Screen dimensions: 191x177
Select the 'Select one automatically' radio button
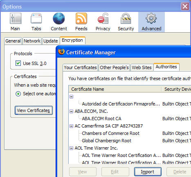(x=18, y=94)
